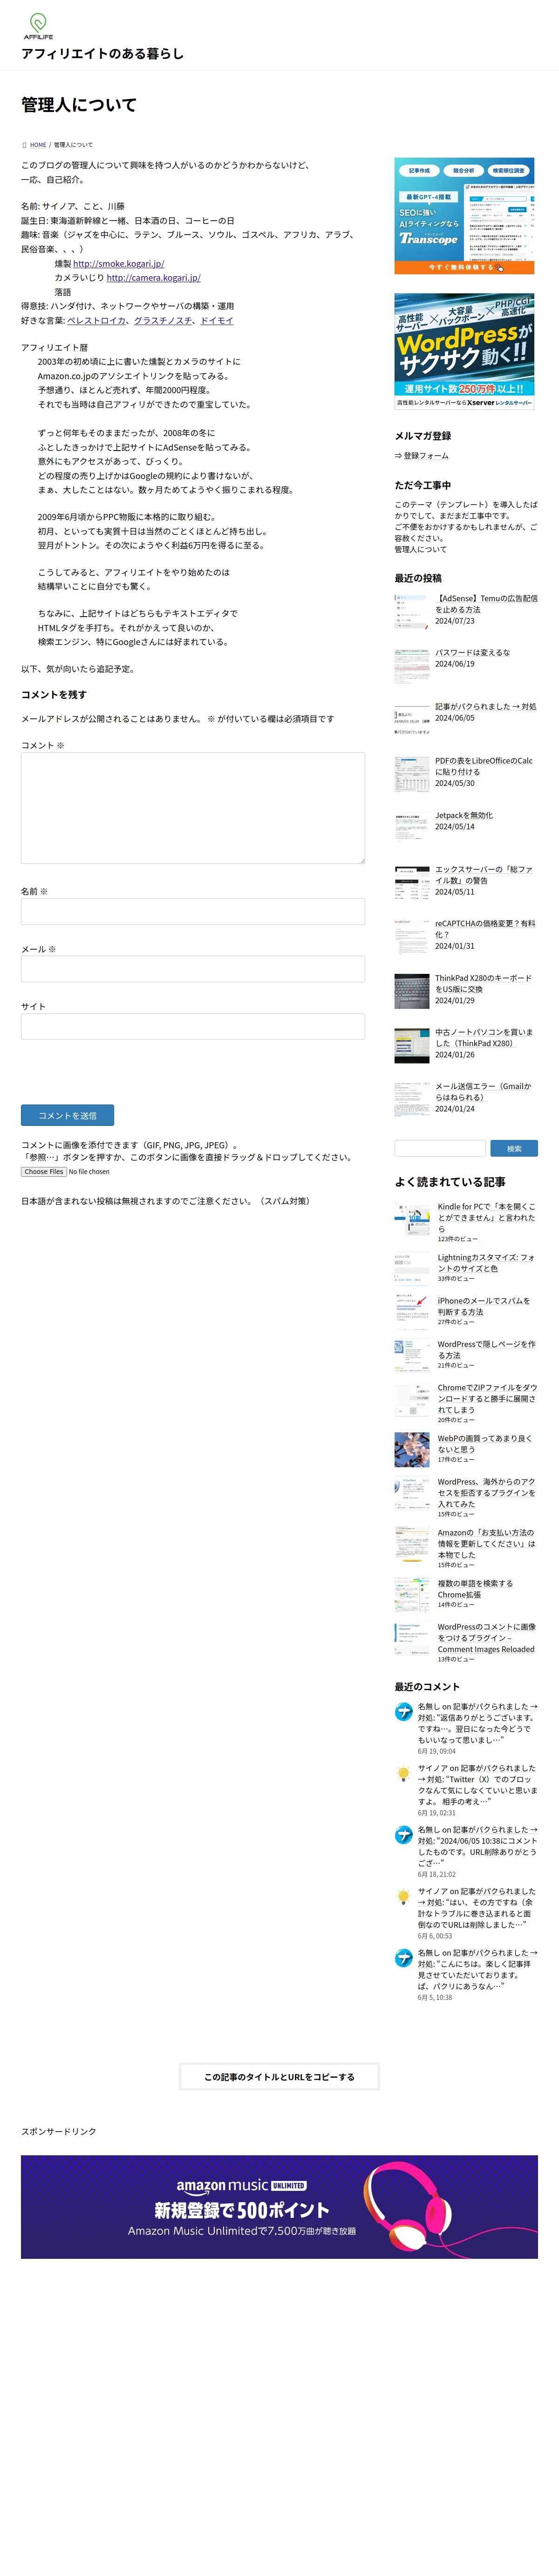
Task: Open recent comment about Twitter（X）ブロック
Action: (x=477, y=1785)
